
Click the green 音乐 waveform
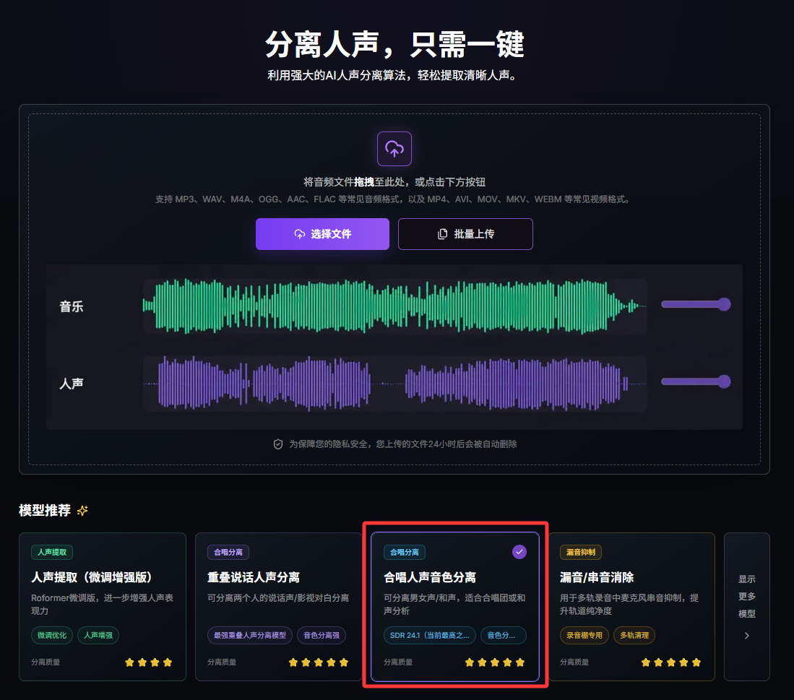394,306
